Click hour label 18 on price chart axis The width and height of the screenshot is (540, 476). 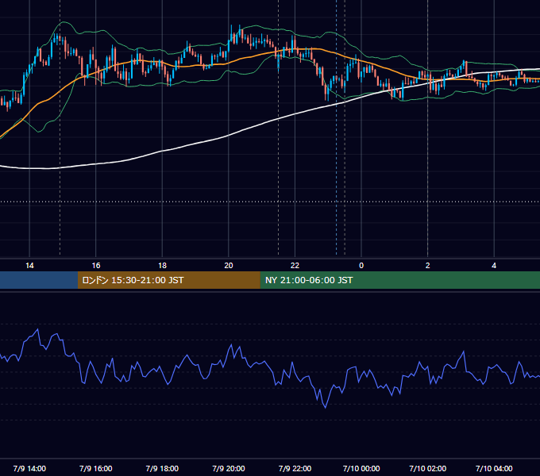tap(162, 266)
